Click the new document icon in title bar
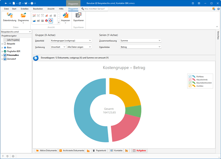 pyautogui.click(x=14, y=3)
